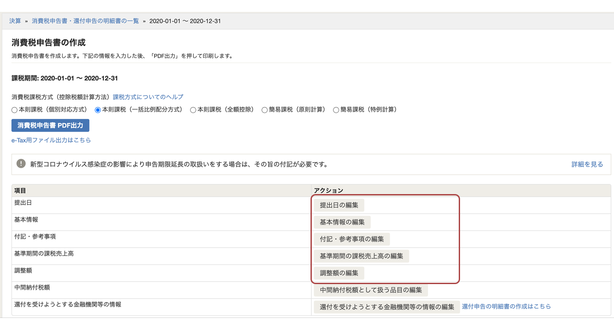
Task: Click the 項目 column header
Action: tap(20, 191)
